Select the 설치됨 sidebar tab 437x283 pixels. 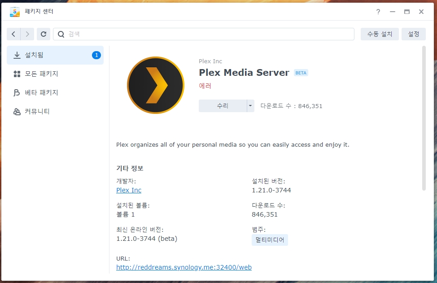pos(55,55)
